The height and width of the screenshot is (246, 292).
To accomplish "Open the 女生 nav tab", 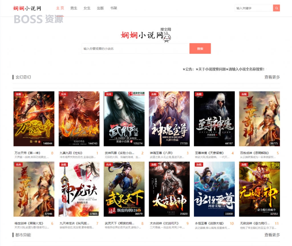I will point(87,8).
